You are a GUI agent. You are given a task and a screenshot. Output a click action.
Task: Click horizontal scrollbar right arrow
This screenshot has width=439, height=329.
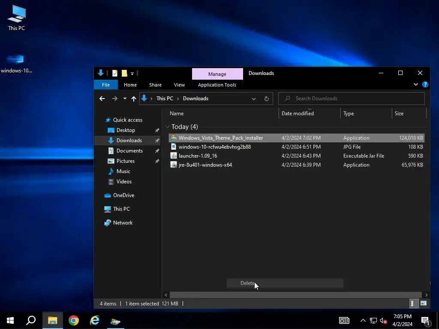pyautogui.click(x=426, y=295)
